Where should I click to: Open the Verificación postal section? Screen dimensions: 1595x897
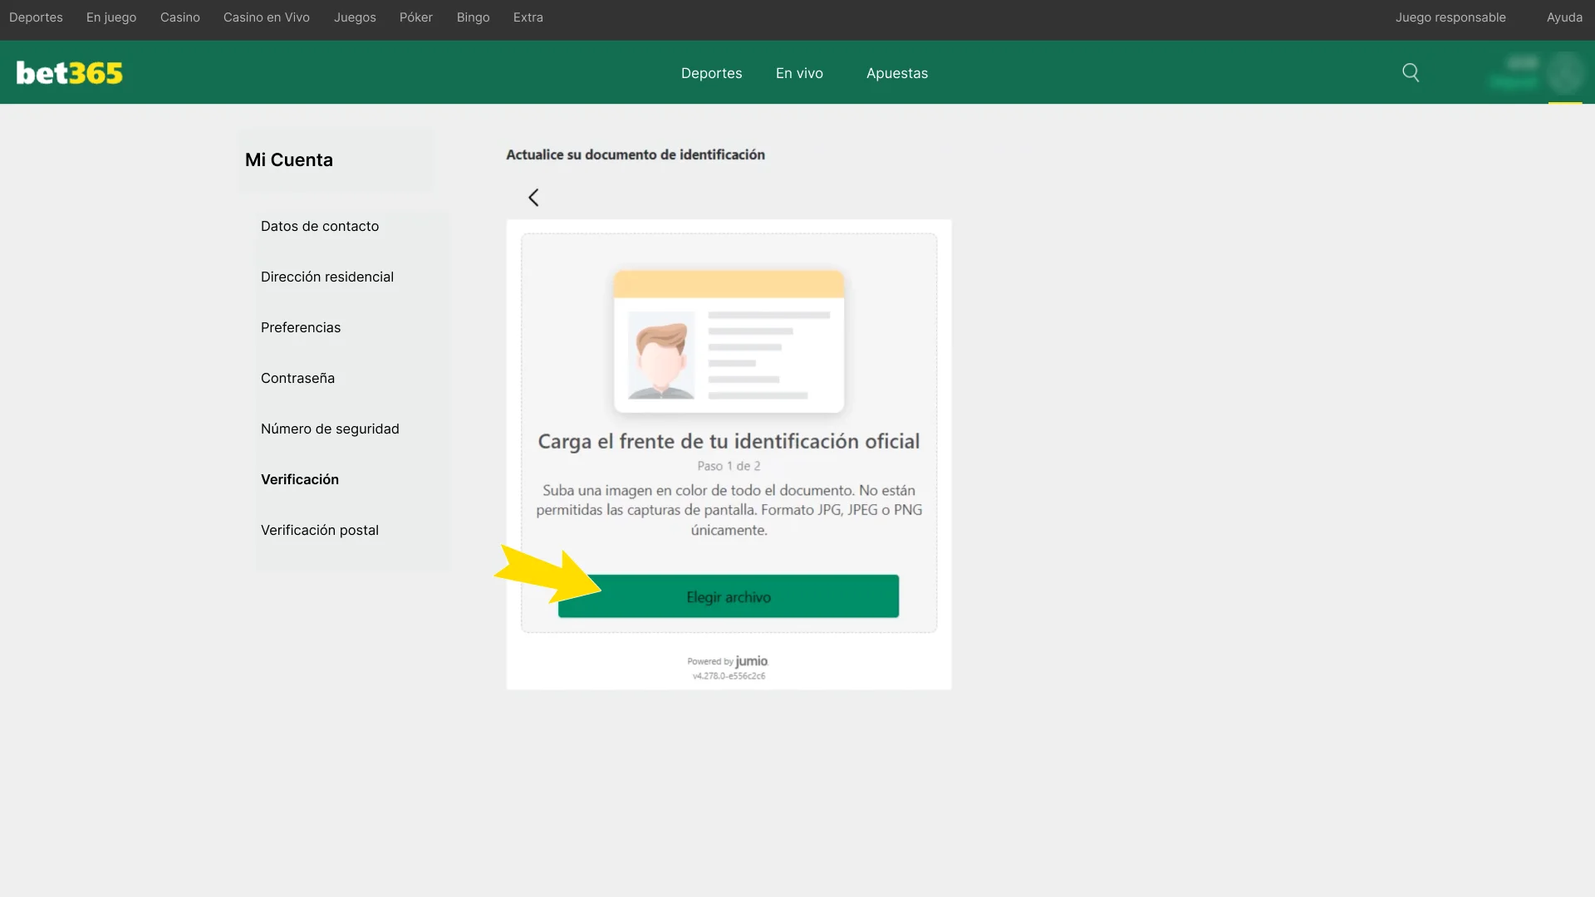[x=320, y=530]
